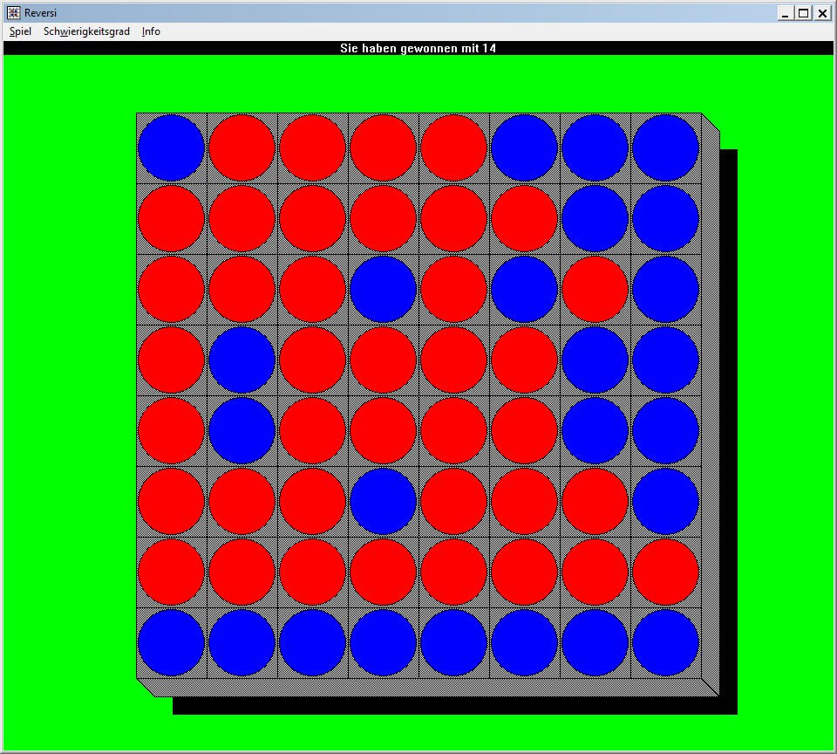Click blue disc in third row, sixth column

click(x=524, y=289)
